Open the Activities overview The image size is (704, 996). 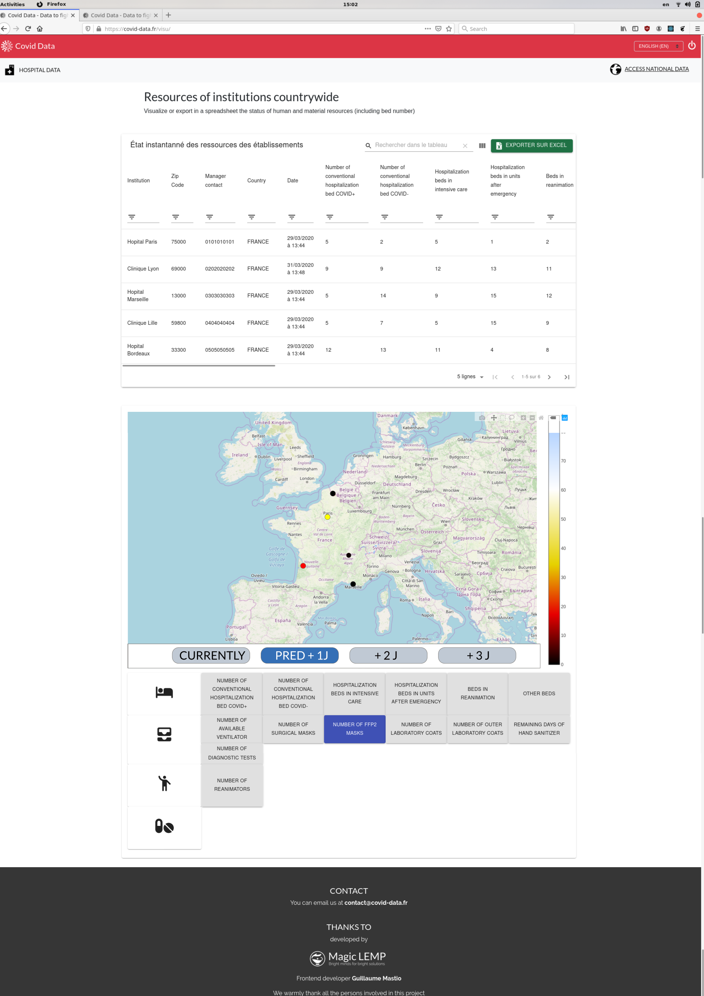tap(13, 4)
